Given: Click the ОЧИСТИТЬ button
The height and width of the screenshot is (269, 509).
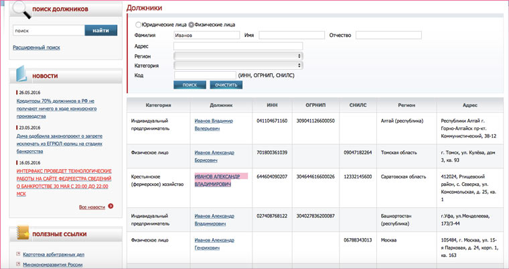Looking at the screenshot, I should point(226,85).
